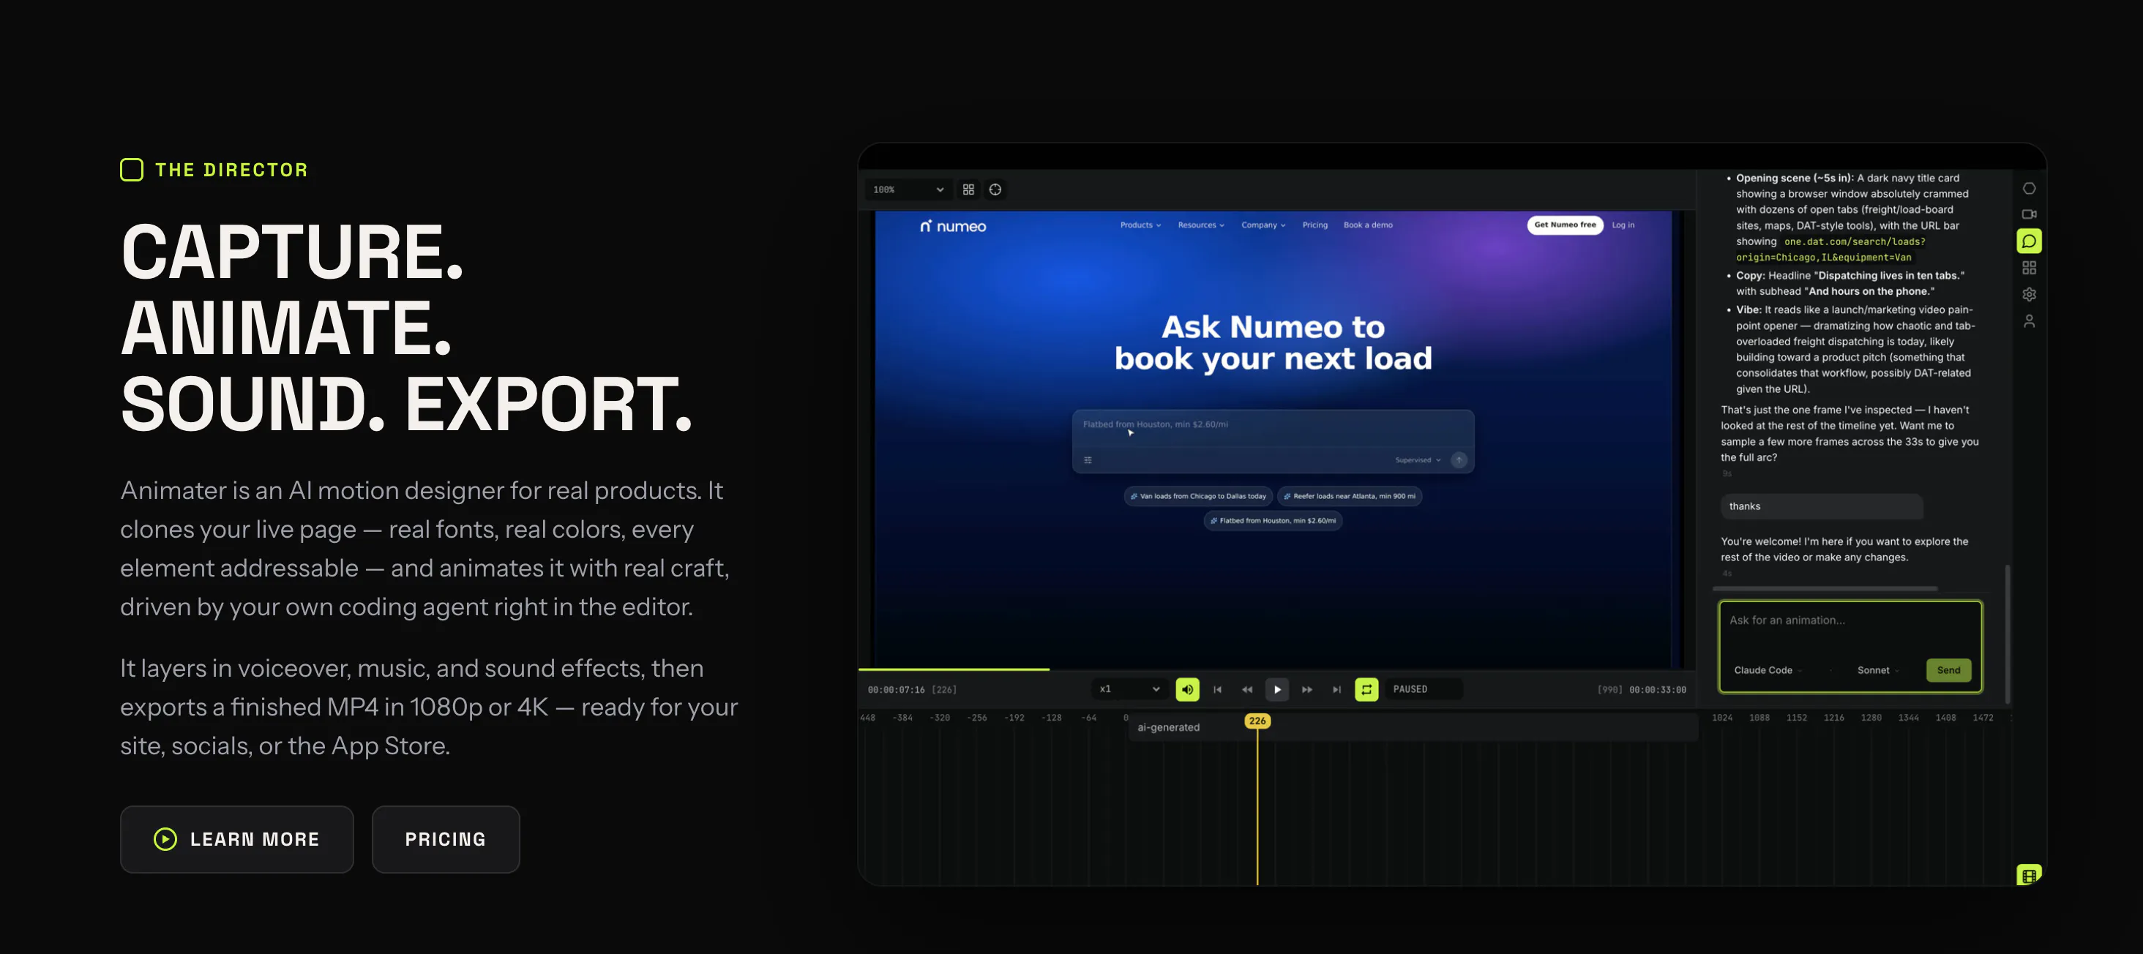Toggle the loop playback button
Screen dimensions: 2143x954
(x=1366, y=689)
